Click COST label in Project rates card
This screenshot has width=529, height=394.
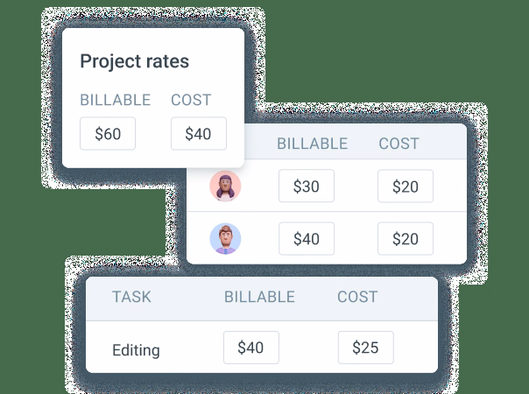point(191,100)
